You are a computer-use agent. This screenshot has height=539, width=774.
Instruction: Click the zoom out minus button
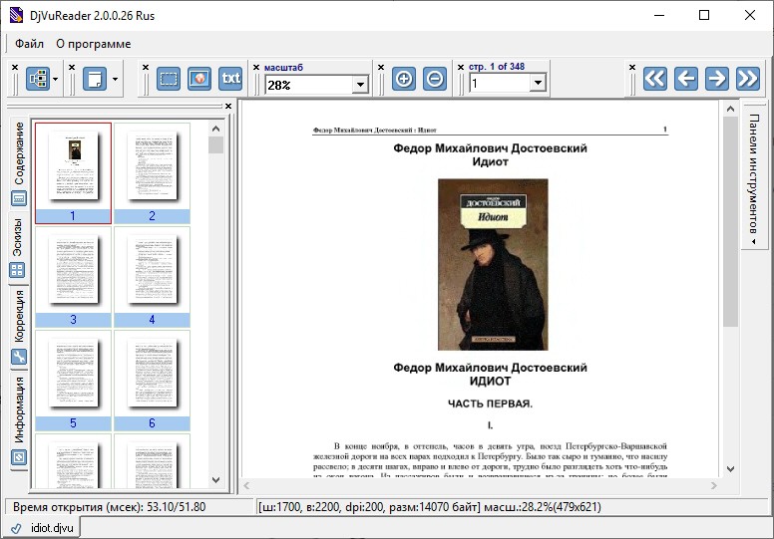(x=435, y=79)
